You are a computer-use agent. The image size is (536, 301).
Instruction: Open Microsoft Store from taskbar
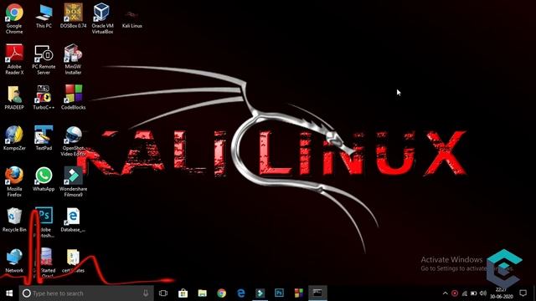click(183, 293)
